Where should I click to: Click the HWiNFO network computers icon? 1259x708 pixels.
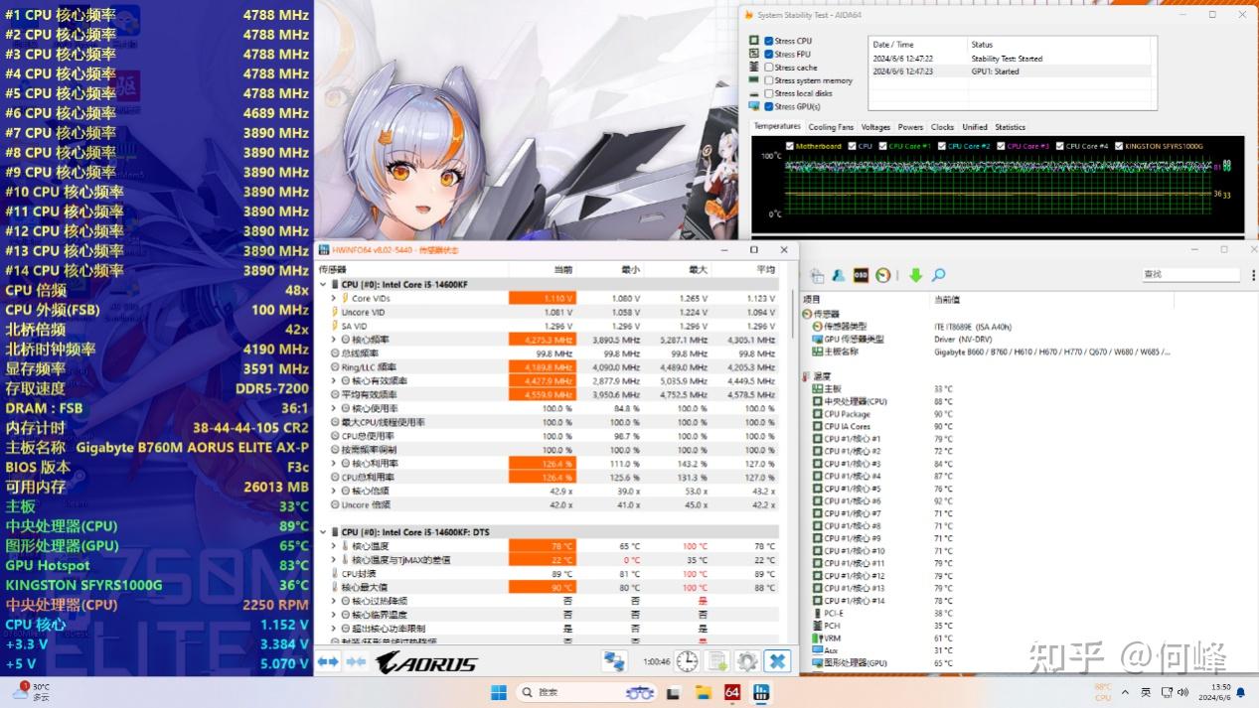click(x=615, y=661)
